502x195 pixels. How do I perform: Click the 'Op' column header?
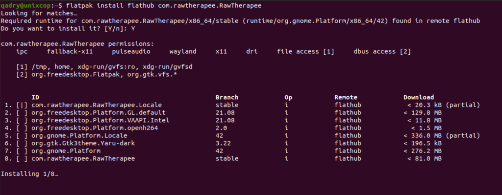[288, 97]
